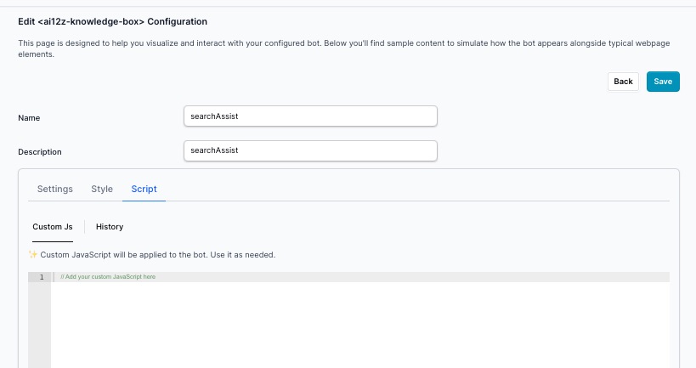The width and height of the screenshot is (696, 368).
Task: Open the Custom Js sub-tab
Action: (52, 227)
